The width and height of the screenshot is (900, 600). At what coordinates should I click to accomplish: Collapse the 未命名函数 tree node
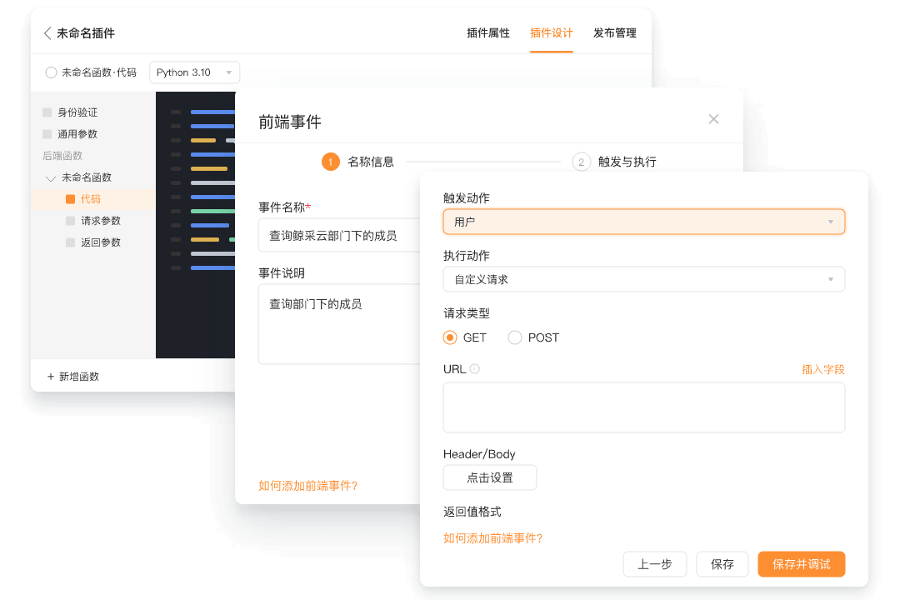click(51, 178)
